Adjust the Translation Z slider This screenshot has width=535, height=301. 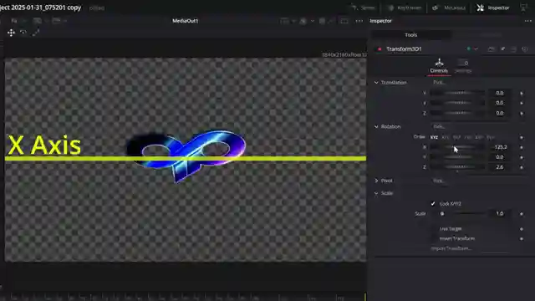pyautogui.click(x=457, y=113)
